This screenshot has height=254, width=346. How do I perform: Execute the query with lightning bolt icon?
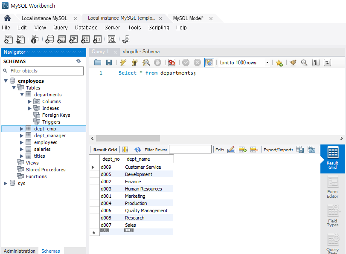123,63
